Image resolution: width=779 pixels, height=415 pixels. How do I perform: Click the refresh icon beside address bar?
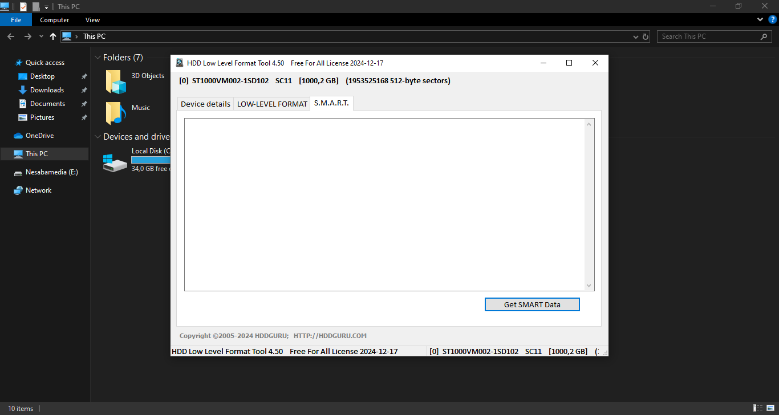tap(646, 36)
